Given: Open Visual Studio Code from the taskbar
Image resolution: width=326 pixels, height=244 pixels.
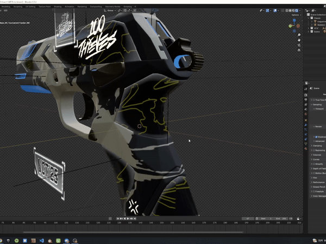Looking at the screenshot, I should [42, 241].
